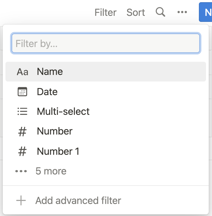Click Add advanced filter

(x=78, y=201)
